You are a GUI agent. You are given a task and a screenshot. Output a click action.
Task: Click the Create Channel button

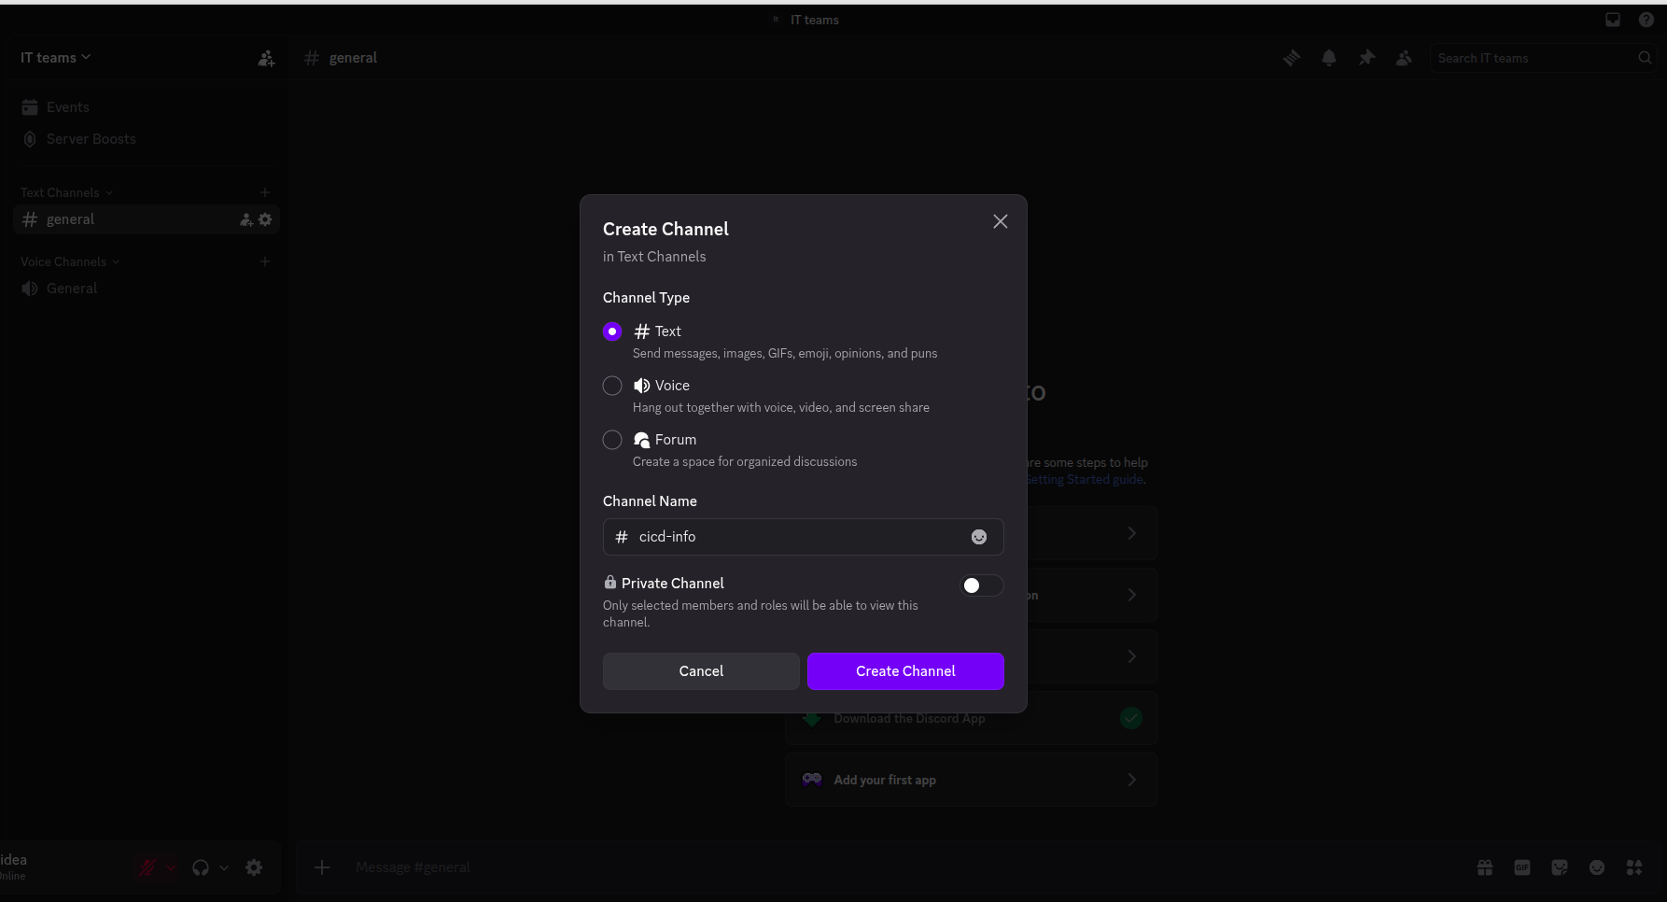click(905, 671)
